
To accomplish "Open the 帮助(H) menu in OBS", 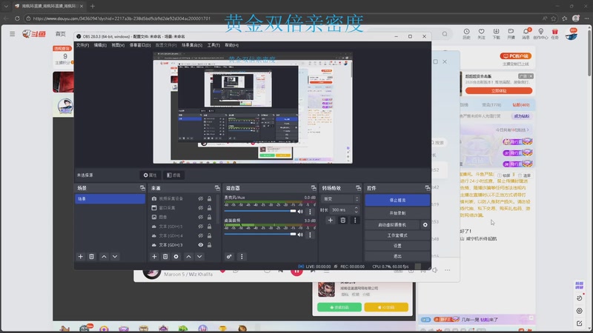I will pos(231,45).
